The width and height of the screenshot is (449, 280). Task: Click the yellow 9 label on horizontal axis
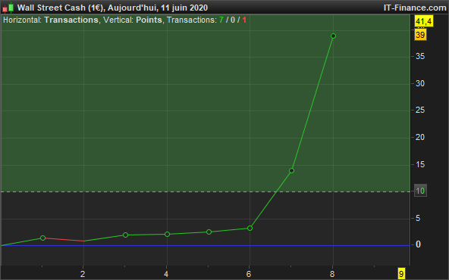[401, 274]
